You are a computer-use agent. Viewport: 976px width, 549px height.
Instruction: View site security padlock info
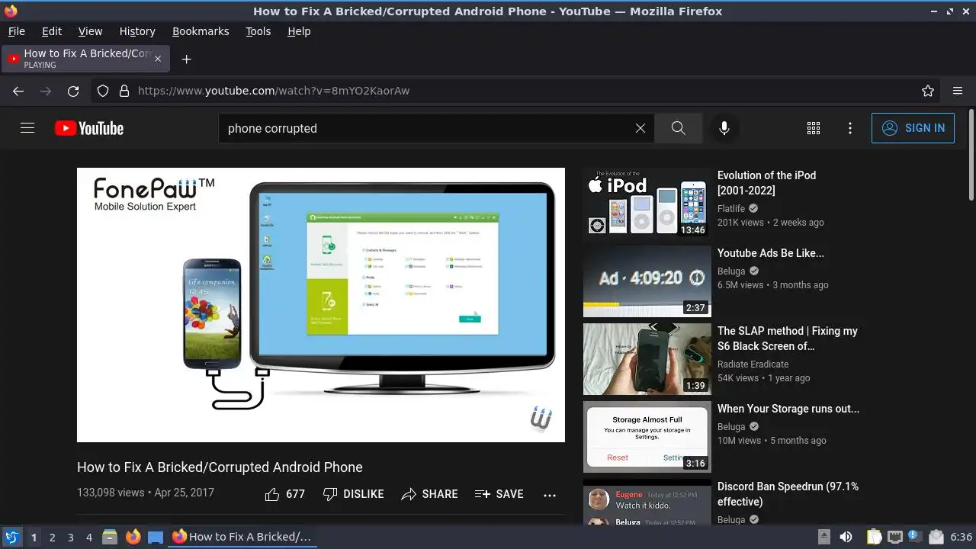[x=124, y=91]
